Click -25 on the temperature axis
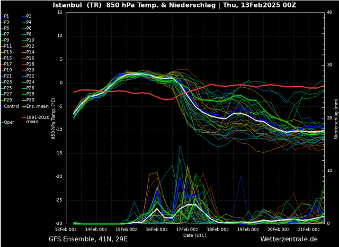 pos(59,200)
